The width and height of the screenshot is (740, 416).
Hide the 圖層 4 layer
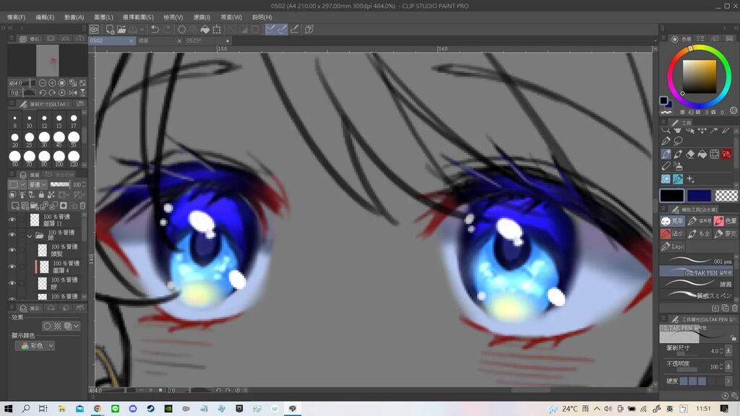[12, 267]
